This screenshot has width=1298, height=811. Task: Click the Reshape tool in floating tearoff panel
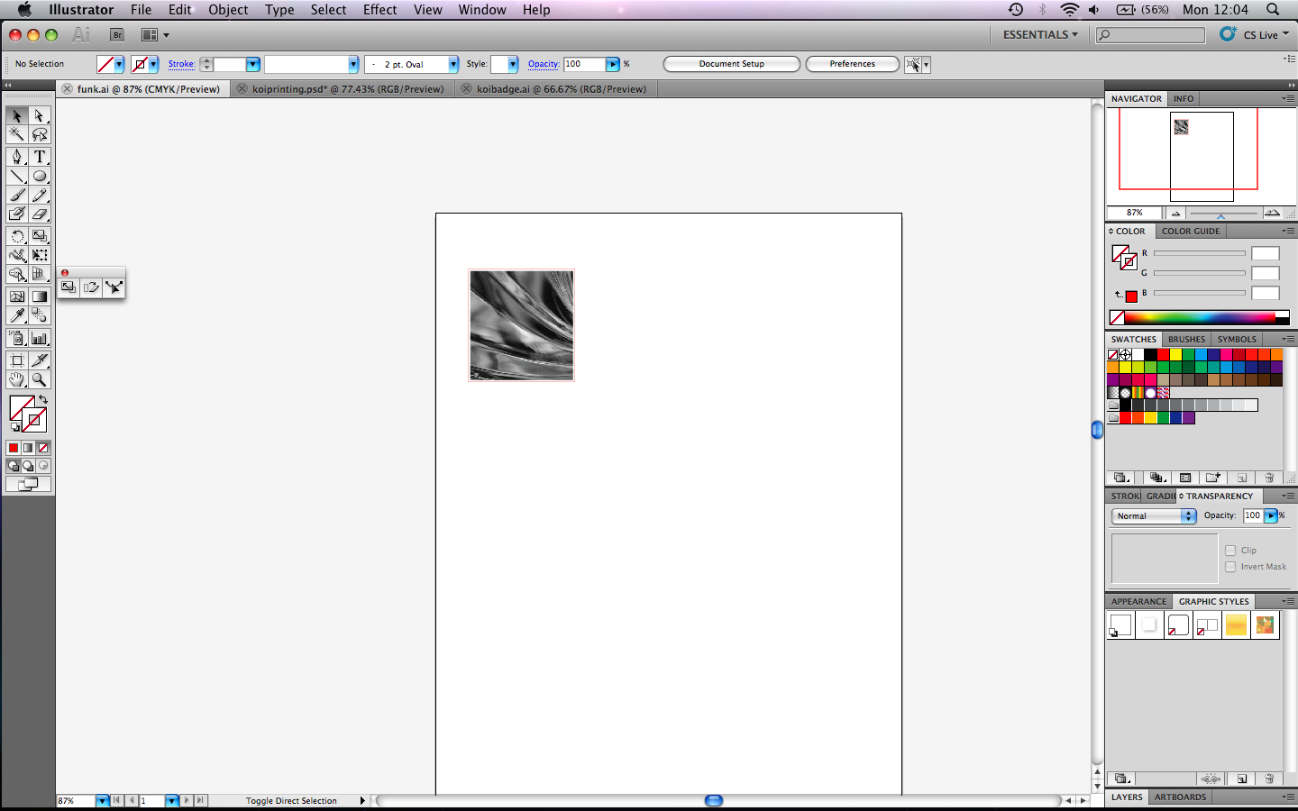114,287
